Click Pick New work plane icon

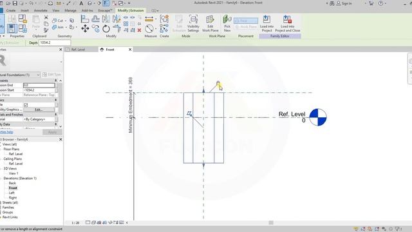click(227, 23)
